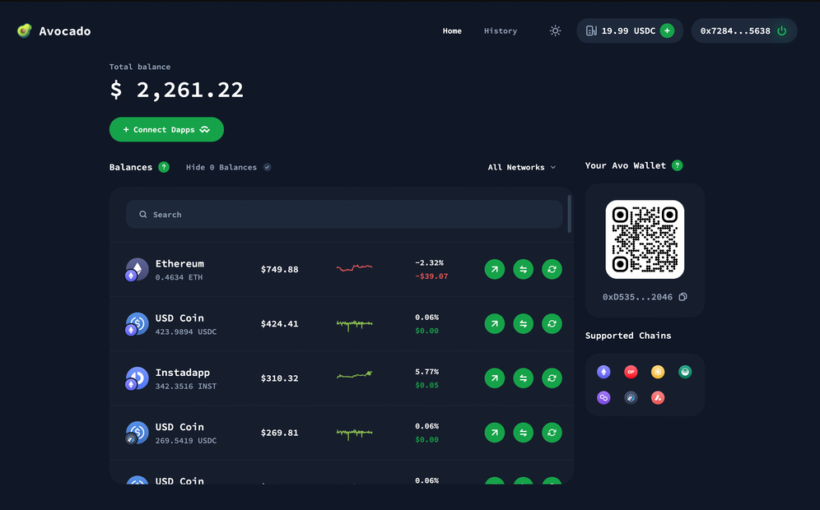This screenshot has height=510, width=820.
Task: Copy the 0xD535...2046 wallet address
Action: [x=683, y=297]
